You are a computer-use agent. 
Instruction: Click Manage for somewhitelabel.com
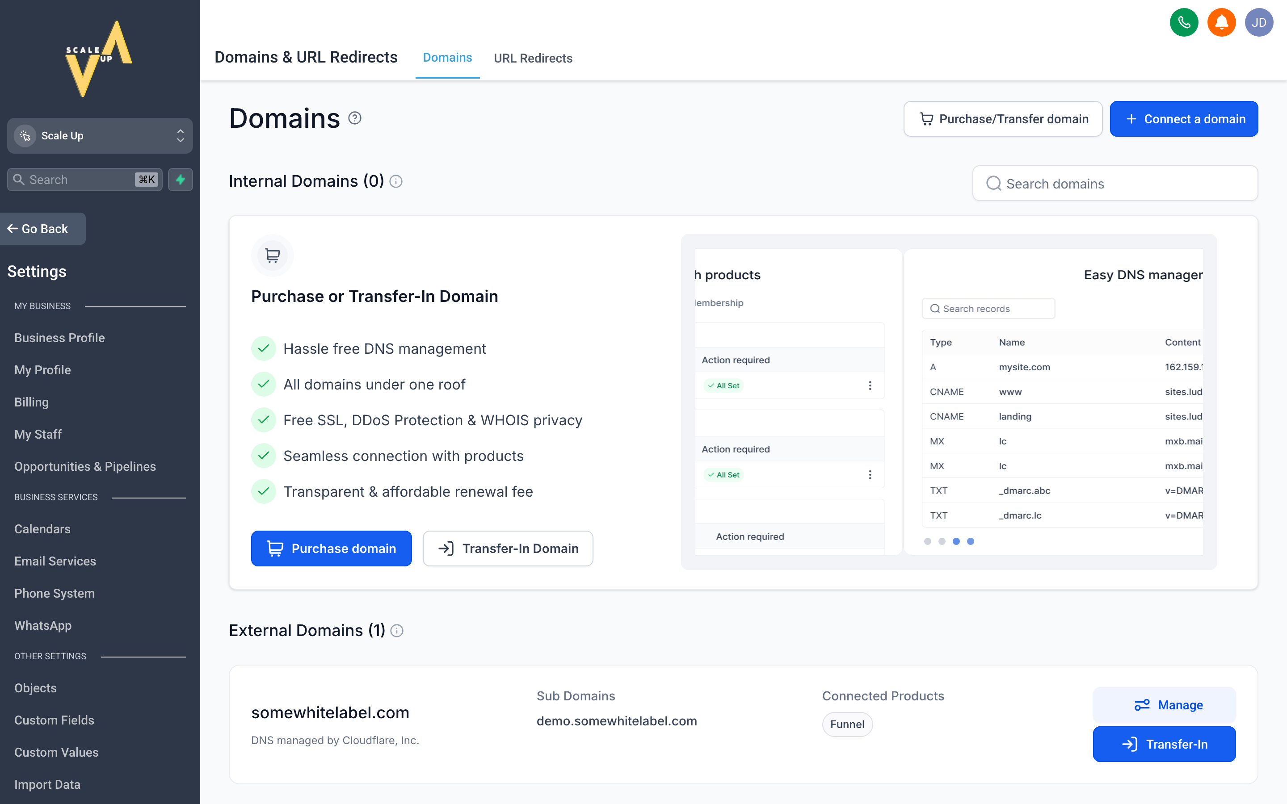[x=1164, y=705]
